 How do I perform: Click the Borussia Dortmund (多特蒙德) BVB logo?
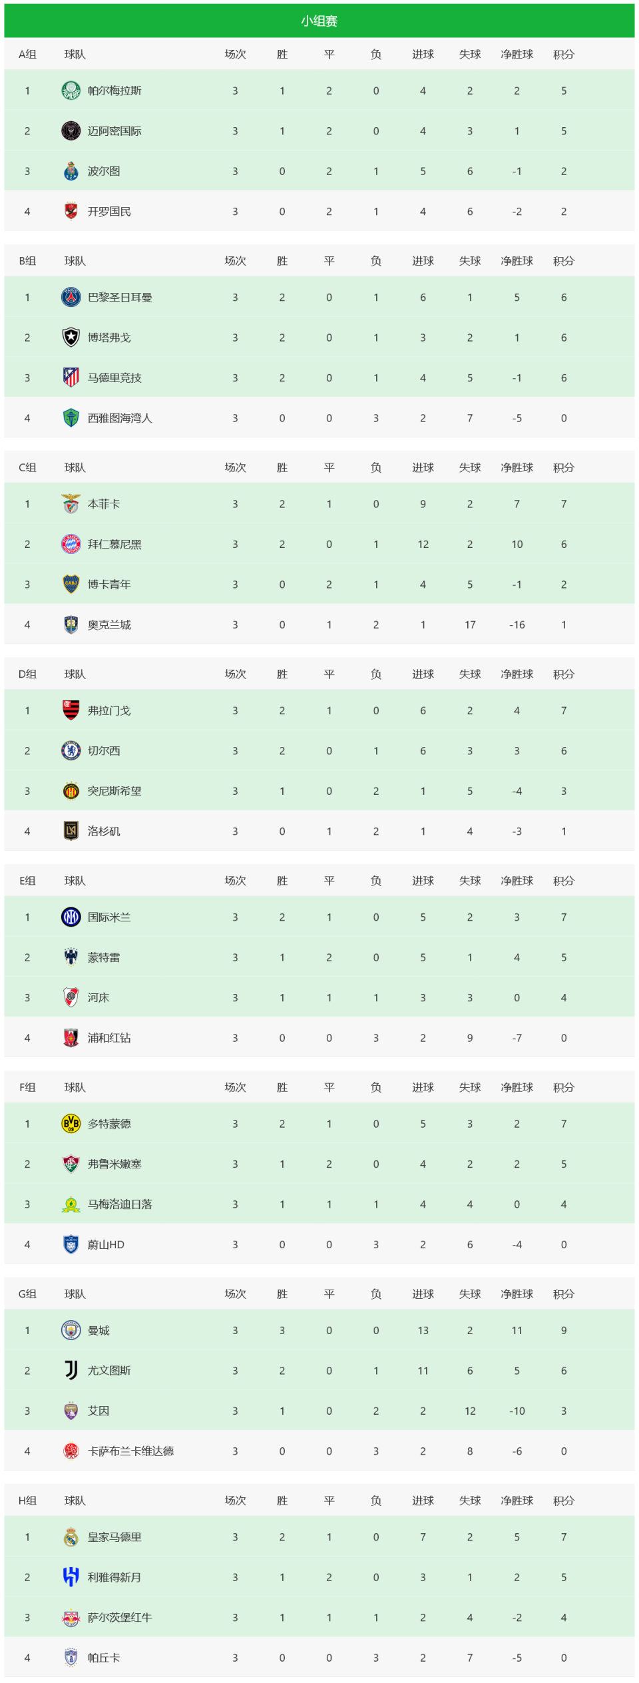pyautogui.click(x=71, y=1123)
